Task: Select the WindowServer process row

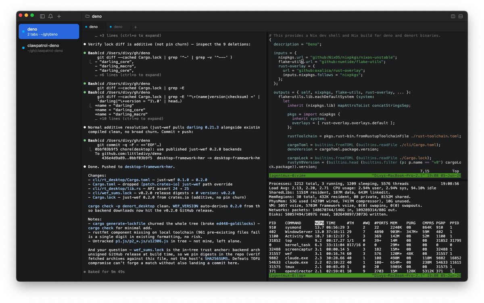Action: [365, 232]
